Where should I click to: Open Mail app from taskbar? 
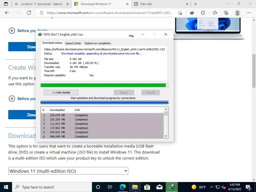pos(159,187)
